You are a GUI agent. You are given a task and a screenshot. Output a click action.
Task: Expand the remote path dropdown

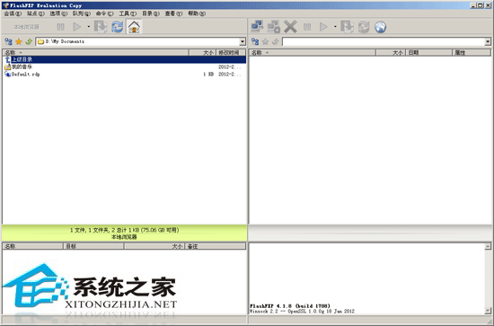click(x=488, y=41)
